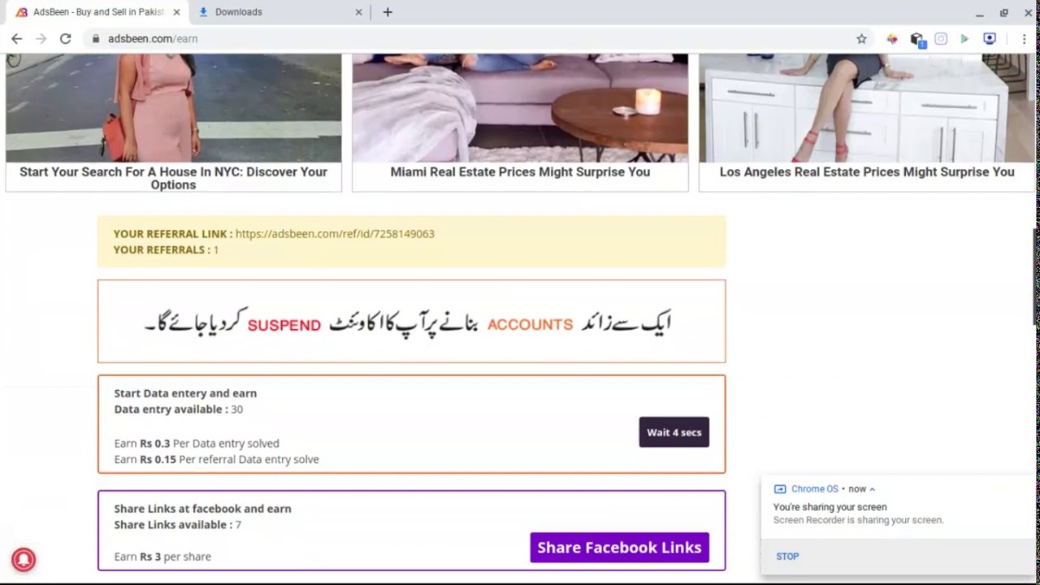Viewport: 1040px width, 585px height.
Task: Click the Wait 4 secs button
Action: tap(674, 432)
